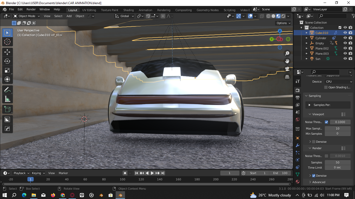Open Playback dropdown in timeline
Image resolution: width=355 pixels, height=199 pixels.
pos(21,173)
